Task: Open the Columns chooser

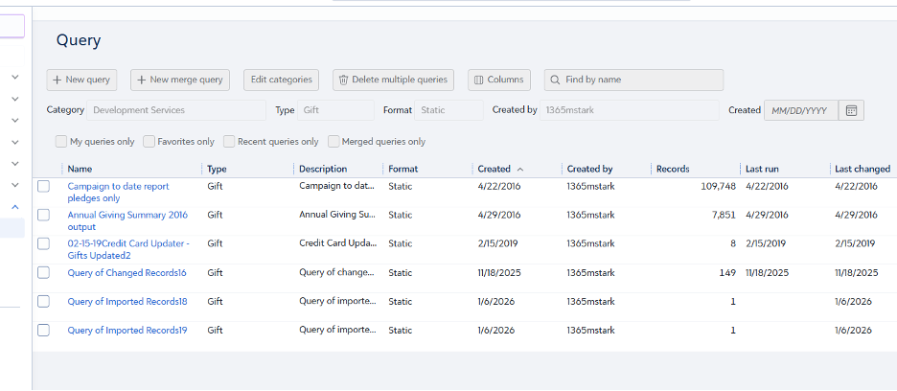Action: pyautogui.click(x=499, y=80)
